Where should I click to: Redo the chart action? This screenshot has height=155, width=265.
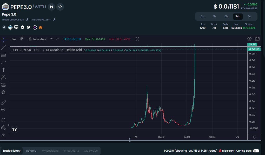click(x=58, y=39)
